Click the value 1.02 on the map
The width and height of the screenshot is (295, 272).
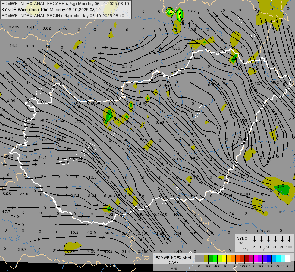pos(109,214)
